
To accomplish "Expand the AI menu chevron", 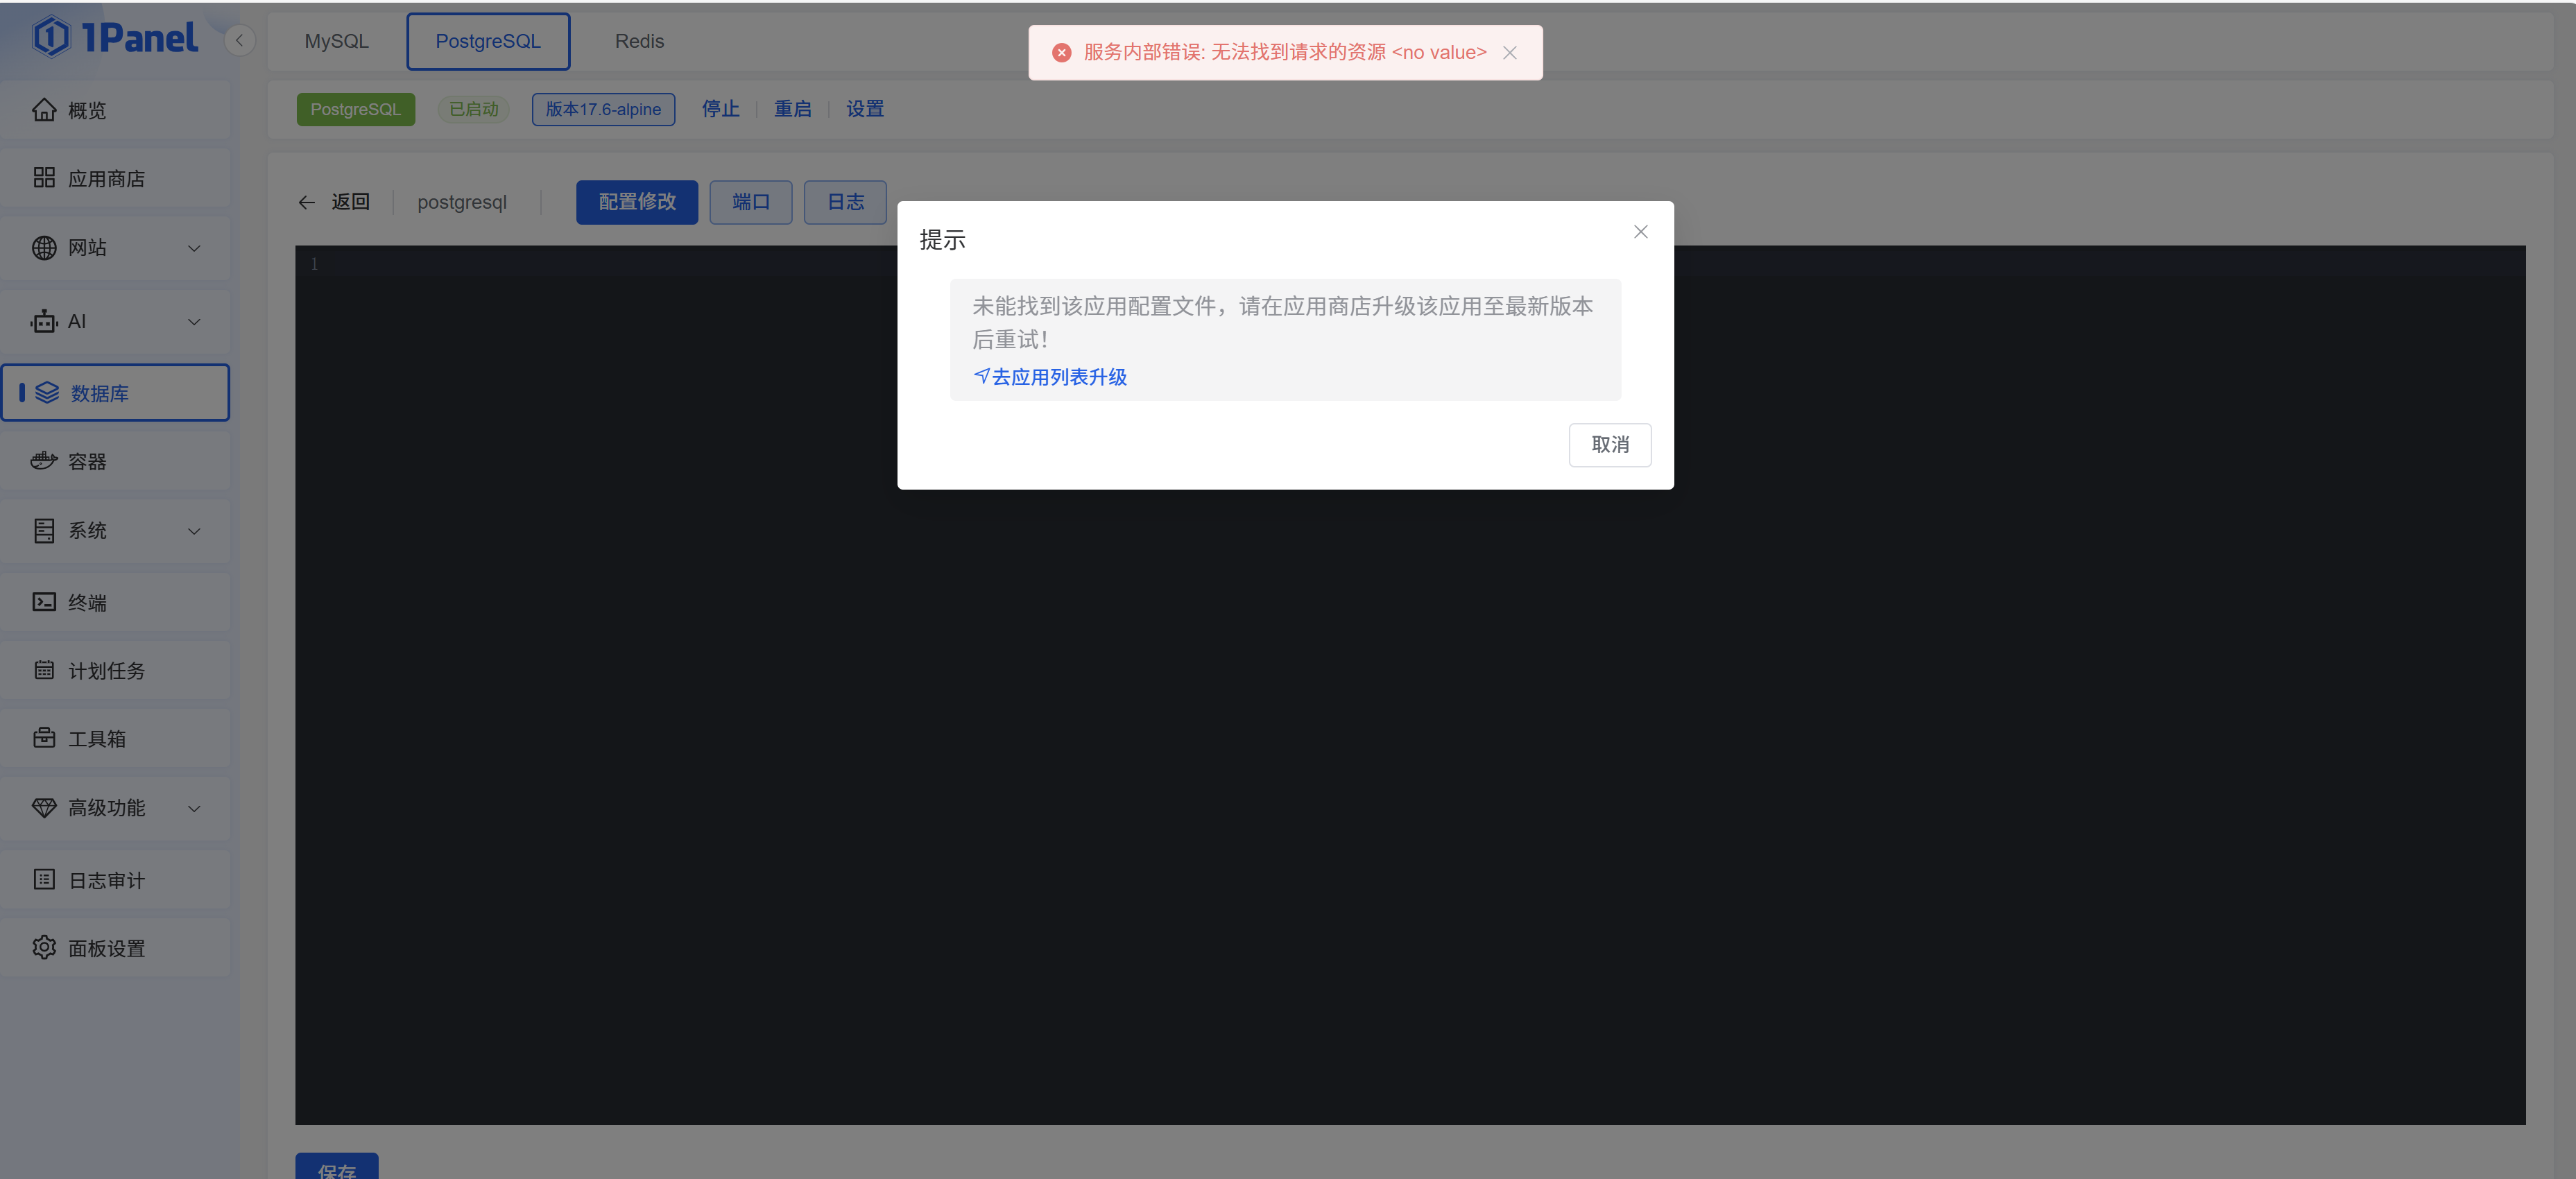I will pyautogui.click(x=194, y=321).
